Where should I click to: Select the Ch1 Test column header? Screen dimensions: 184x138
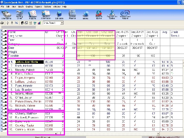(92, 32)
